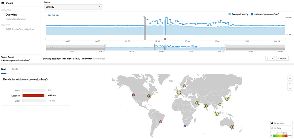294x139 pixels.
Task: Open Path Visualization view
Action: click(x=16, y=19)
